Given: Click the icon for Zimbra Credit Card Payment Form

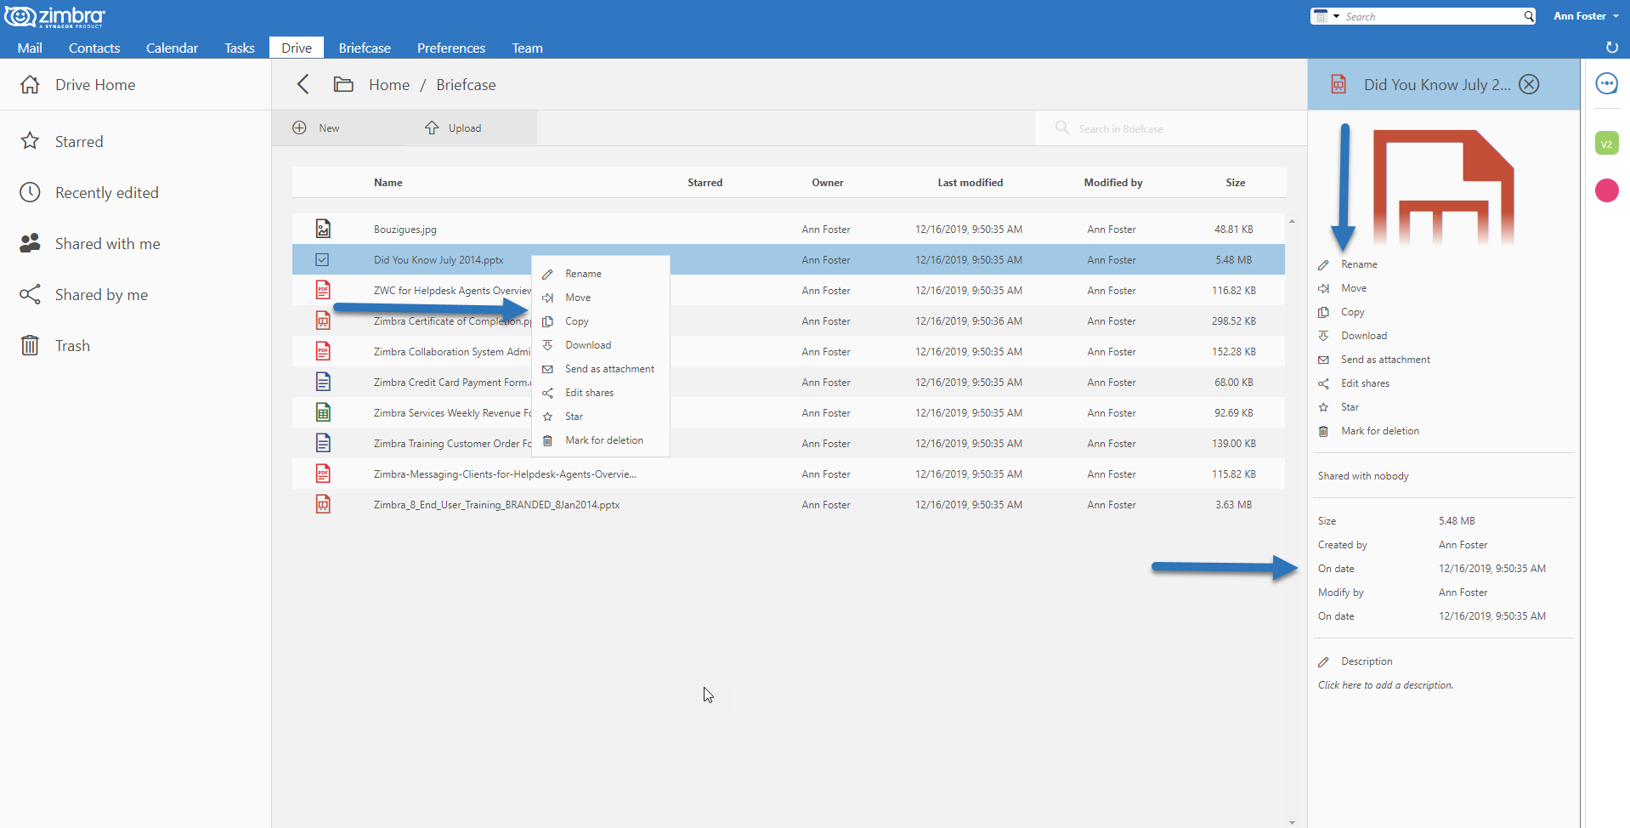Looking at the screenshot, I should (x=323, y=382).
